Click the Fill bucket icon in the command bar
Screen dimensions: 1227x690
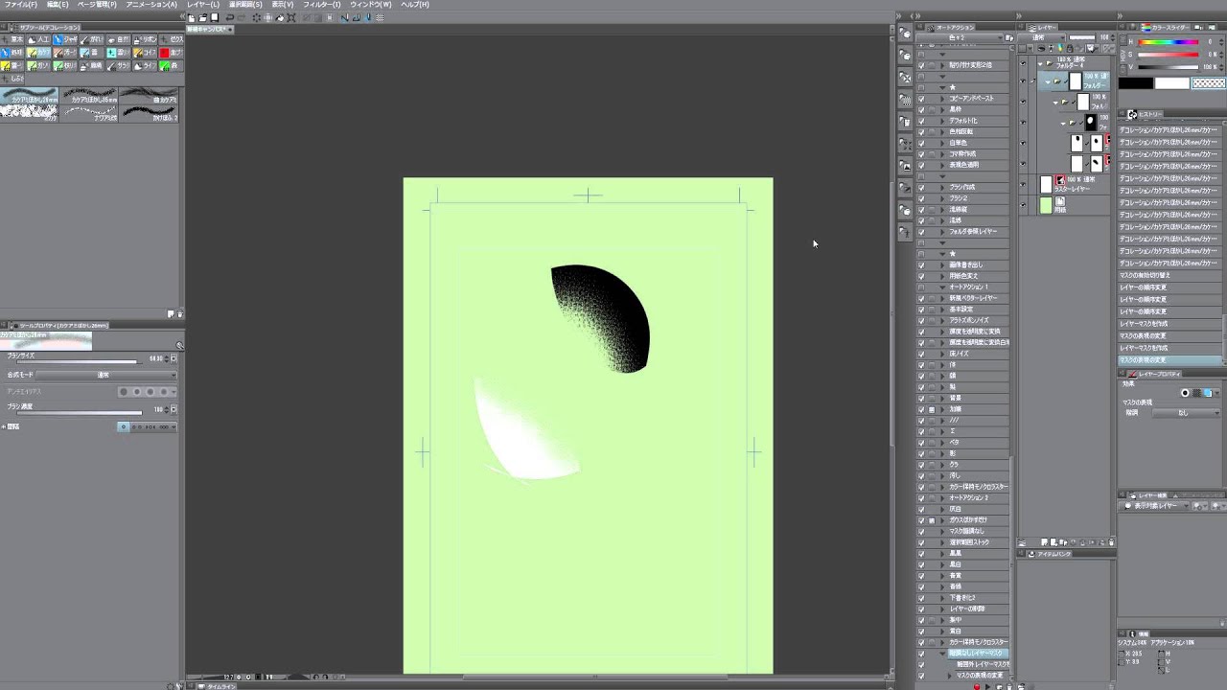(281, 17)
